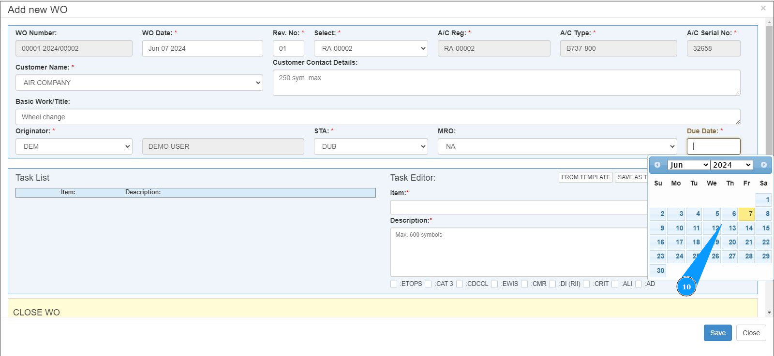774x356 pixels.
Task: Choose June 23 in date picker
Action: click(658, 256)
